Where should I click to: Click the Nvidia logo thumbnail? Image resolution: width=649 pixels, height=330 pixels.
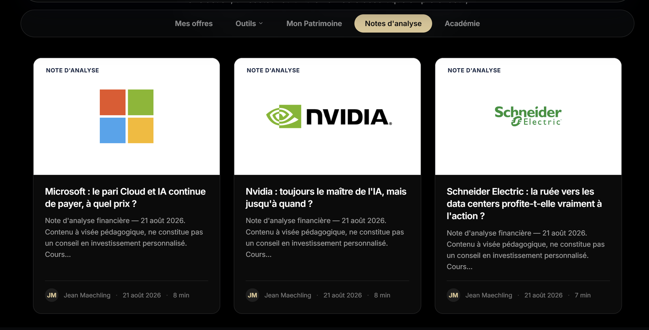tap(329, 116)
